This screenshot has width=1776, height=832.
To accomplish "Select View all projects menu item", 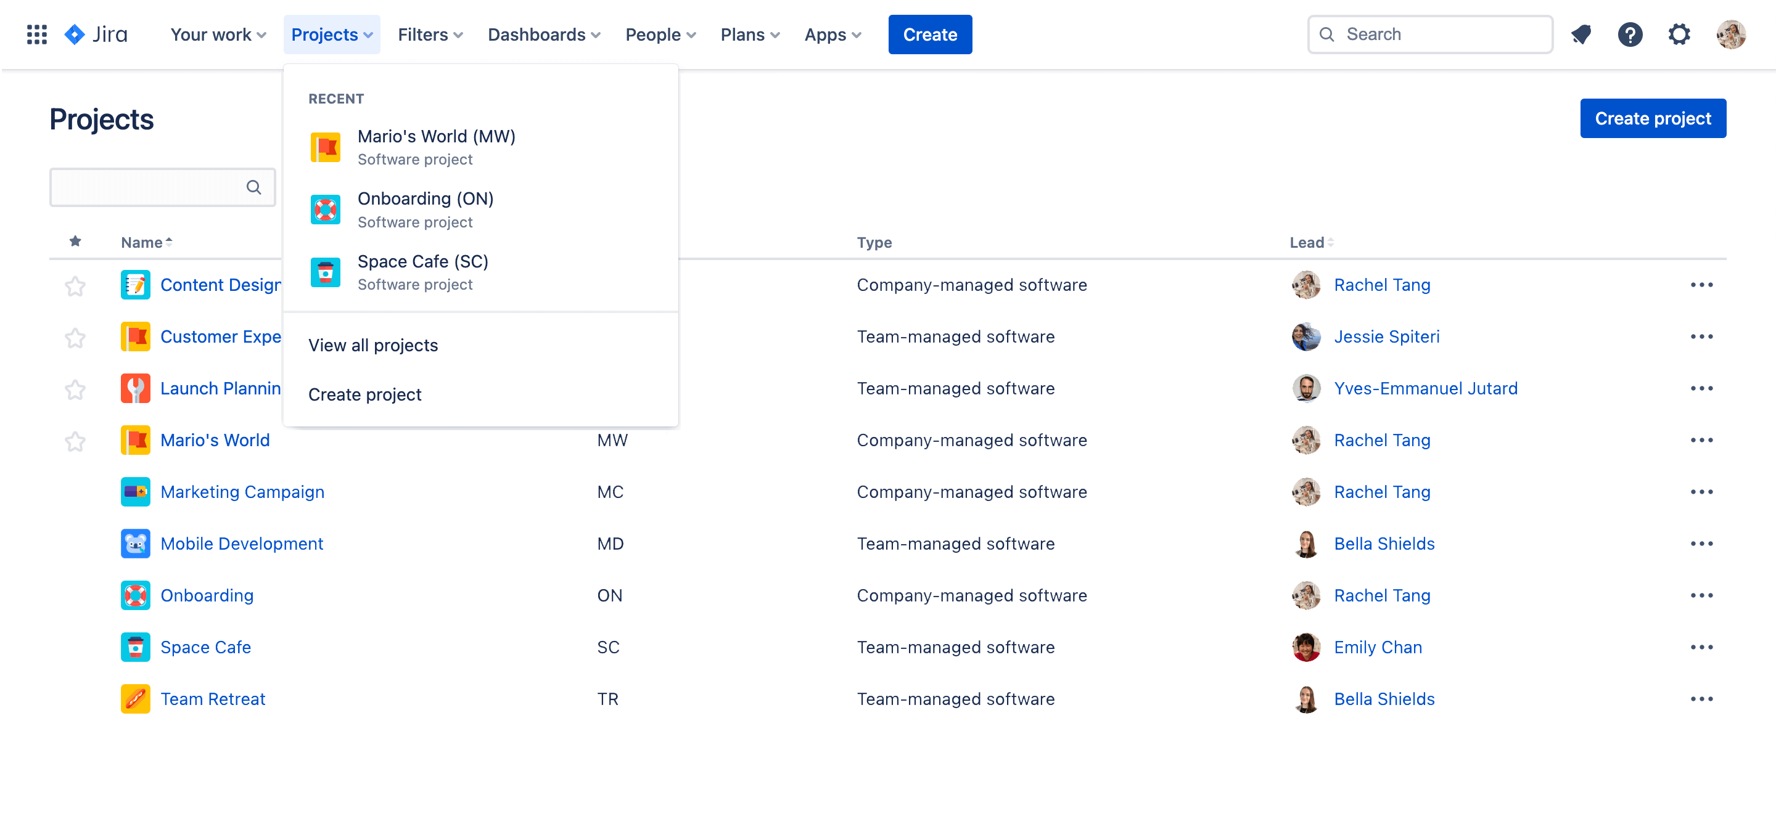I will click(x=374, y=344).
